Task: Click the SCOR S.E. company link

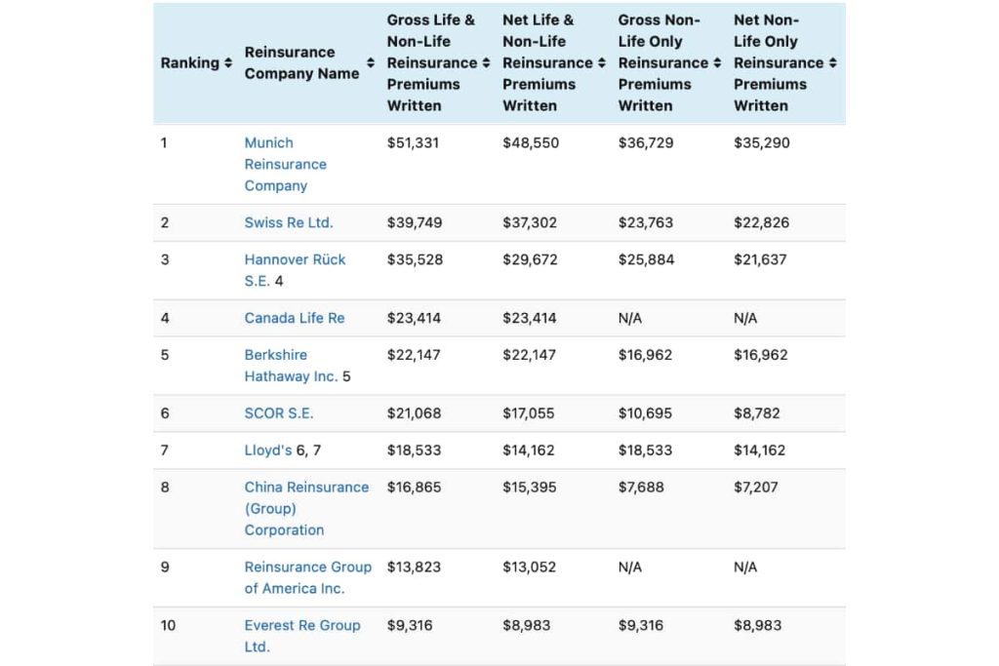Action: coord(278,412)
